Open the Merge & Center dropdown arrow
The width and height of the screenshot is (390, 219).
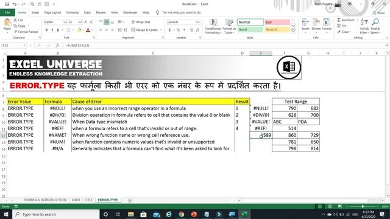pos(161,30)
